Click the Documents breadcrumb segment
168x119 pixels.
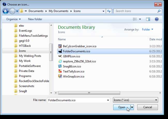(36, 11)
